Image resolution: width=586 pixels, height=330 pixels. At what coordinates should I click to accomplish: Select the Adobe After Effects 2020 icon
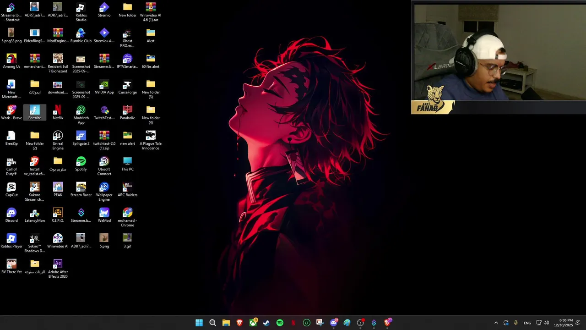[58, 269]
